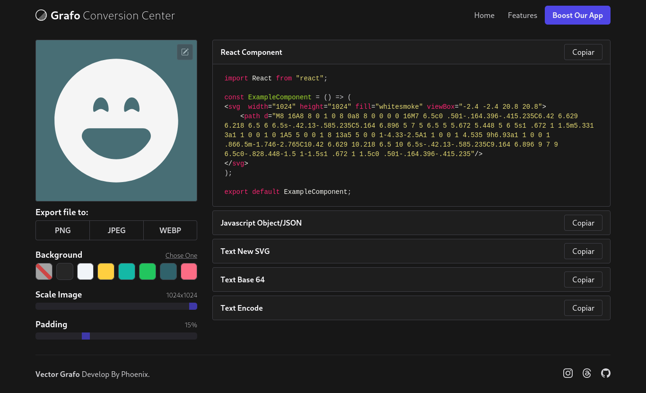The width and height of the screenshot is (646, 393).
Task: Click the 'export default ExampleComponent;' code line
Action: 288,192
